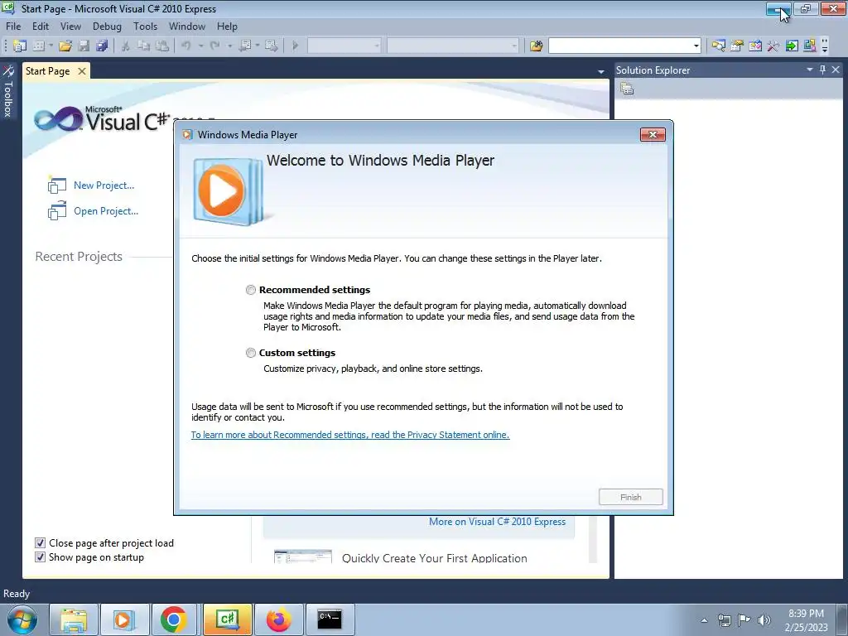The image size is (848, 636).
Task: Open the Window menu
Action: pyautogui.click(x=187, y=26)
